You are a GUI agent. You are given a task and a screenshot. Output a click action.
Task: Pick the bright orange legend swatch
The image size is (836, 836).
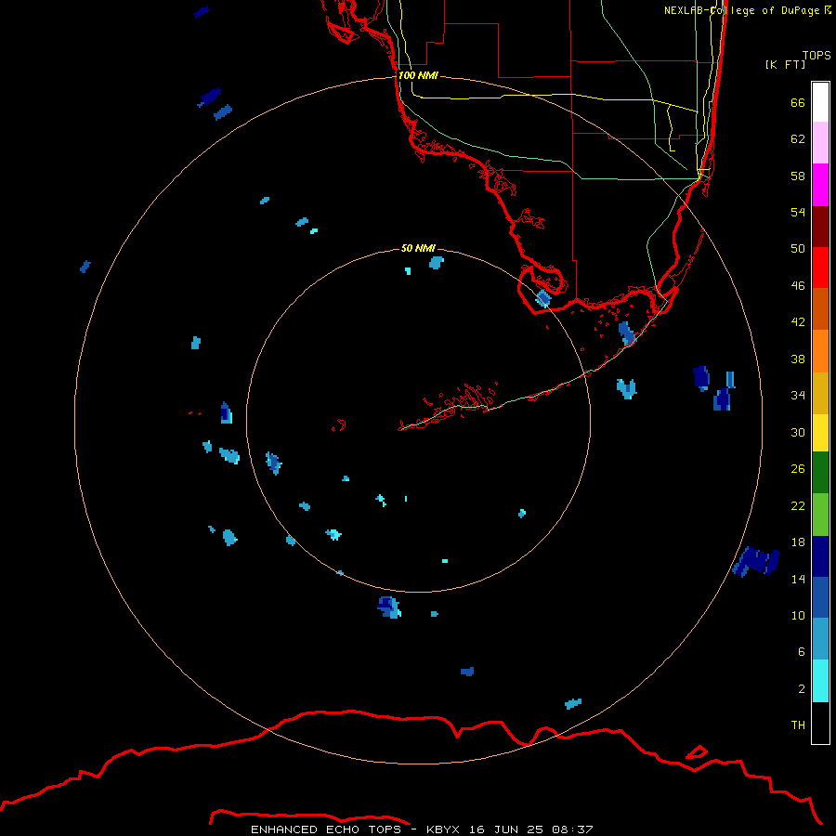820,351
